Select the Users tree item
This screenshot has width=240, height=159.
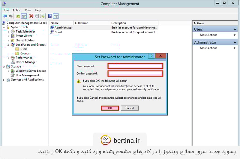(24, 49)
